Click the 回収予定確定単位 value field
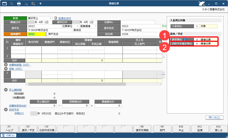The image size is (228, 138). [x=206, y=44]
